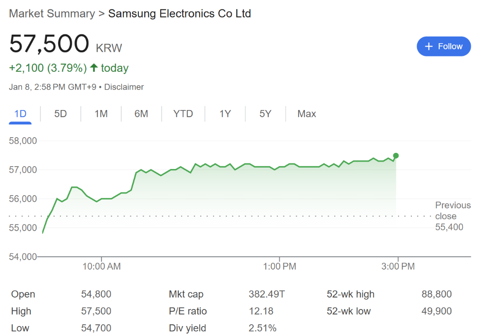This screenshot has width=487, height=336.
Task: Select the current price marker dot on chart
Action: [396, 156]
